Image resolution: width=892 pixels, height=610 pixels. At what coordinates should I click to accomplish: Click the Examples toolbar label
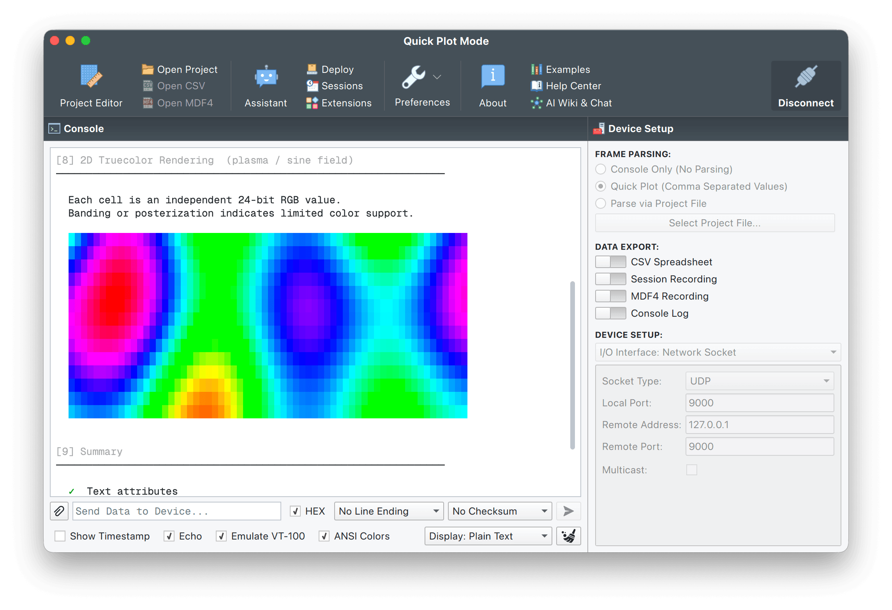[568, 69]
